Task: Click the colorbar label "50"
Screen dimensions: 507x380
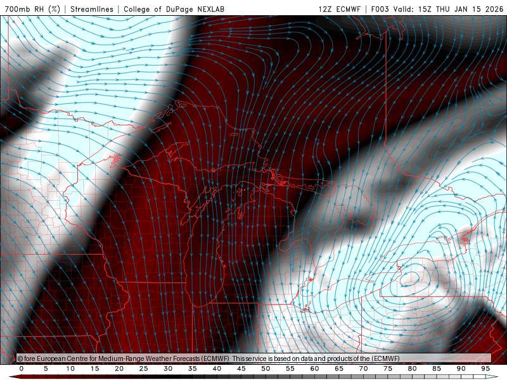Action: (x=266, y=369)
